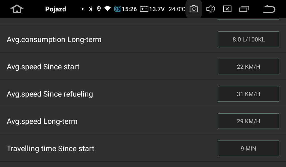The height and width of the screenshot is (167, 286).
Task: Select the 9 MIN travelling time value
Action: point(248,148)
